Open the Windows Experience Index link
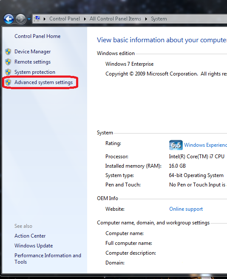This screenshot has height=279, width=227. 206,145
